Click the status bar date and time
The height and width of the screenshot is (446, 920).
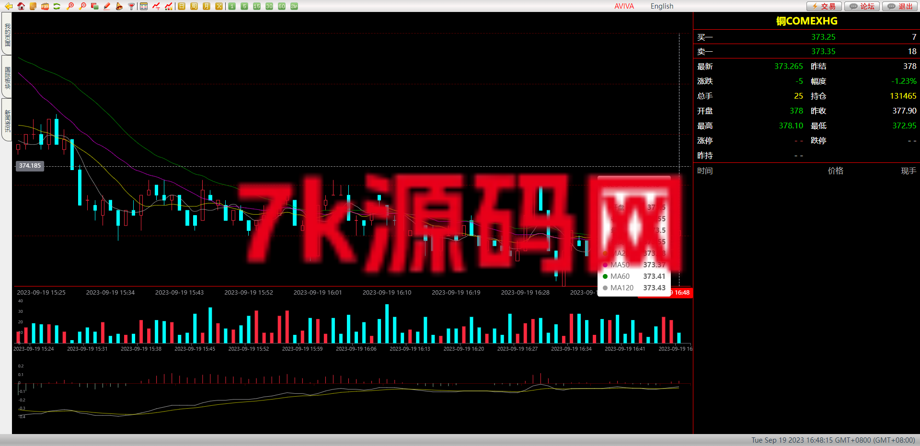[833, 440]
